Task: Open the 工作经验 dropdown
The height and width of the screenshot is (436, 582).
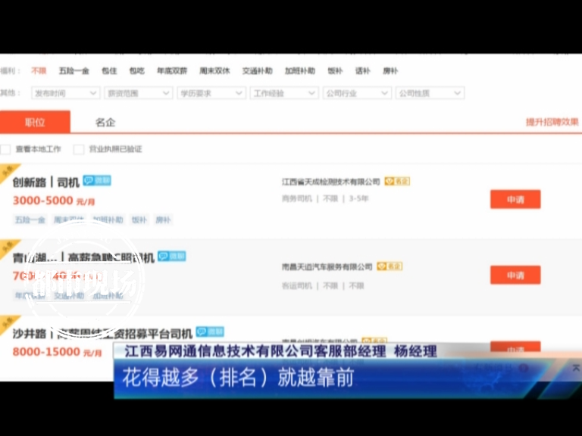Action: click(284, 93)
